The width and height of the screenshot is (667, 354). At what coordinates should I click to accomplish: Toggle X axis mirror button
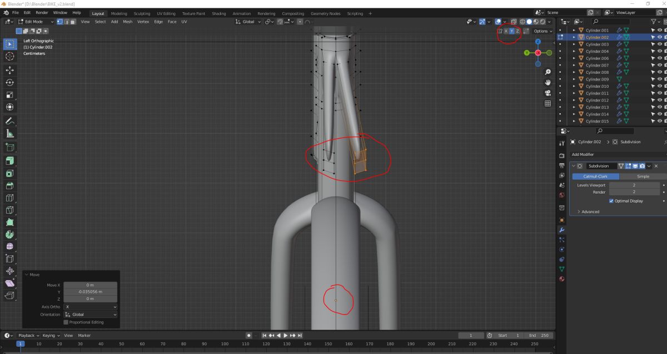coord(505,31)
